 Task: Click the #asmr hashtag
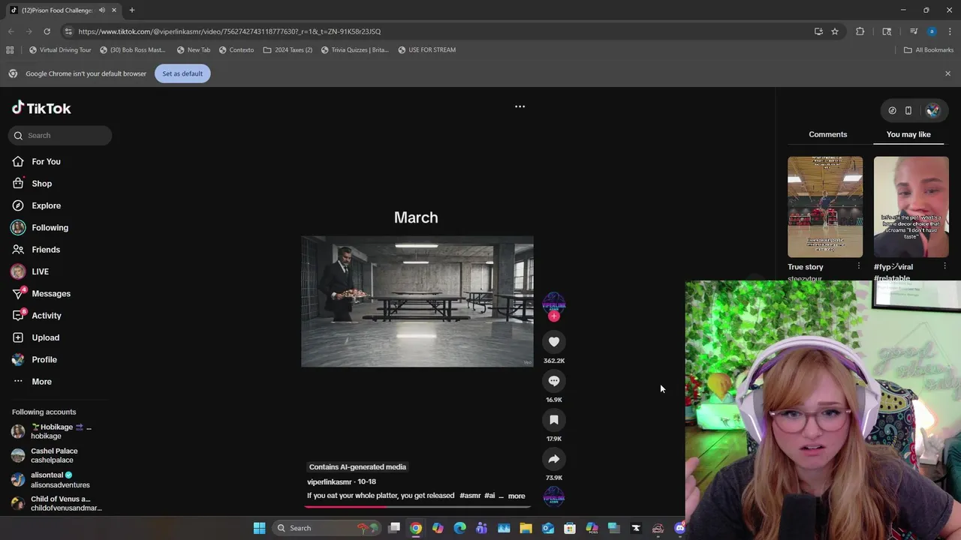470,496
